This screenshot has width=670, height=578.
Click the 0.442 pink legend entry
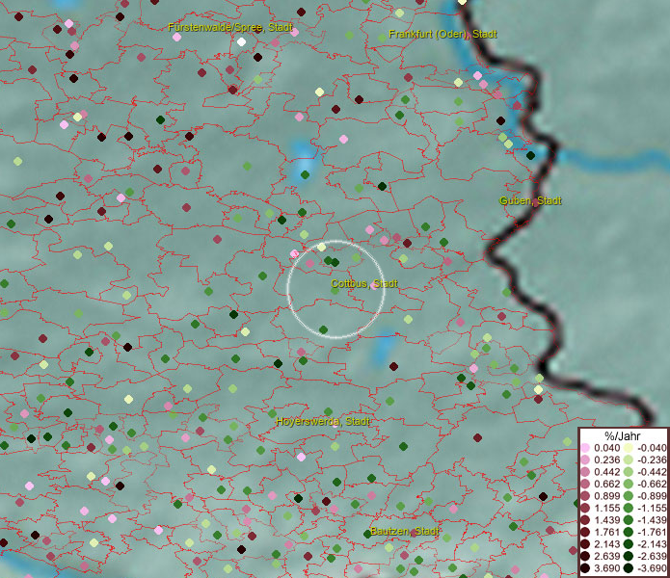(585, 472)
